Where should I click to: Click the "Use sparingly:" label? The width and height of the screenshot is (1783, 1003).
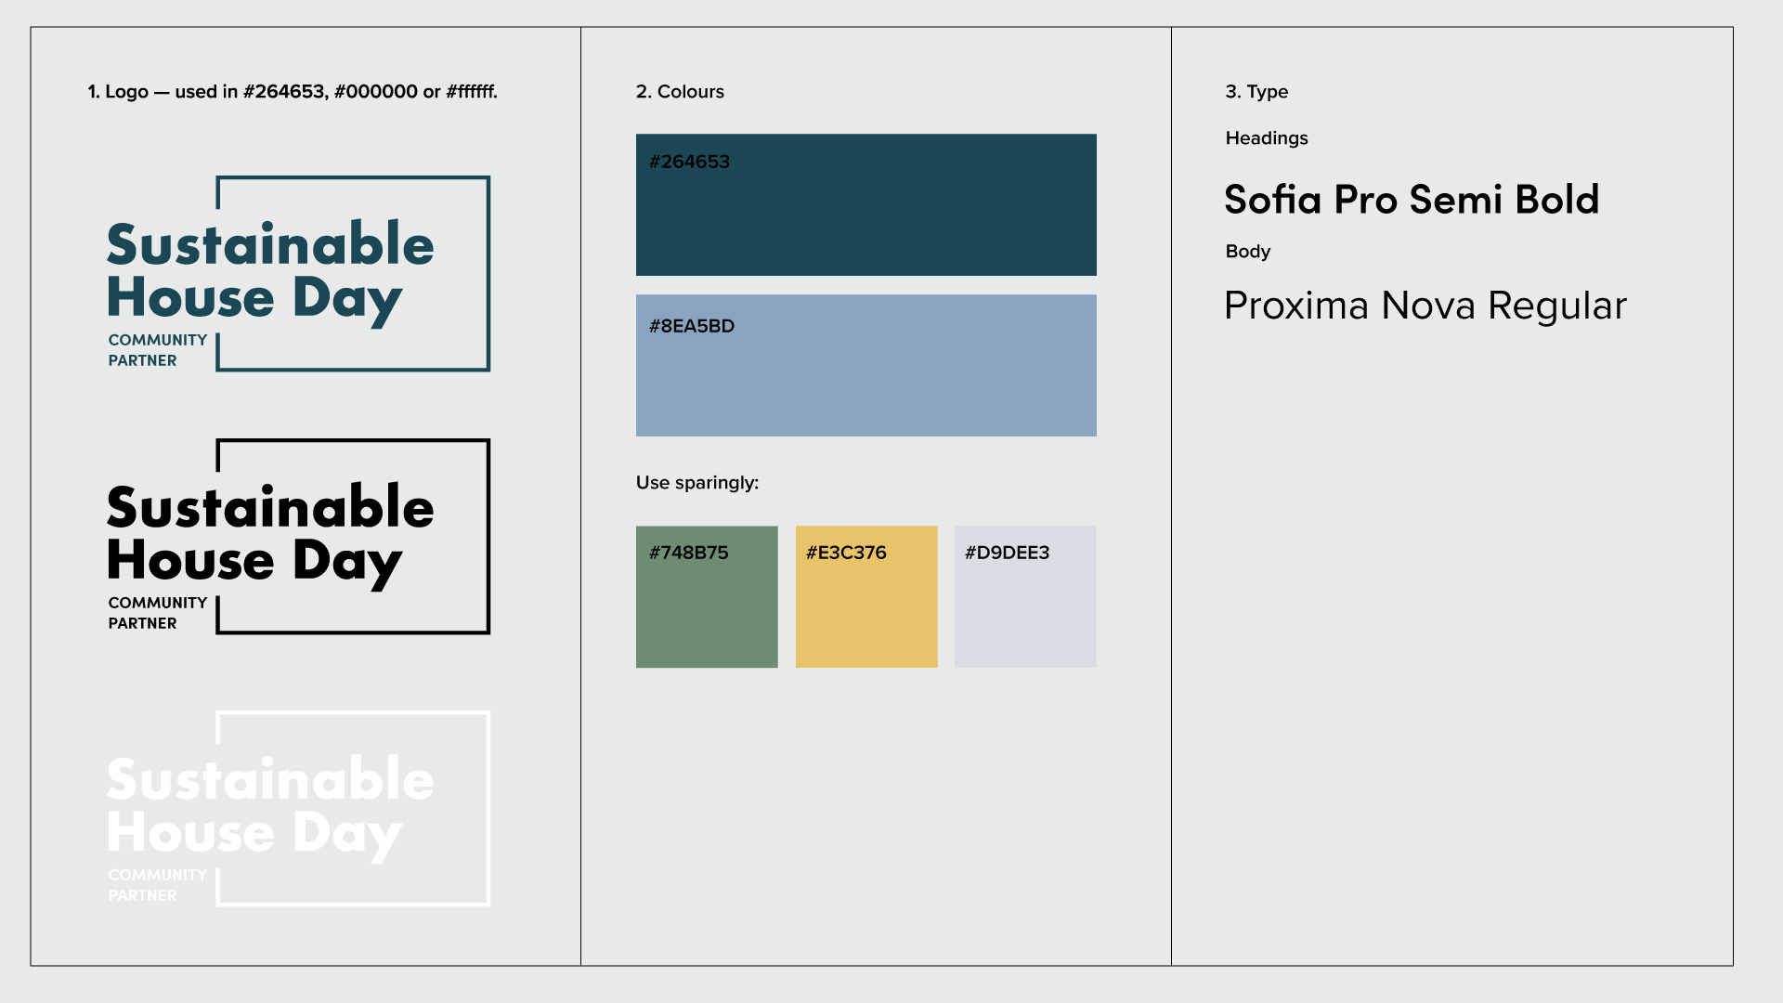click(x=696, y=483)
